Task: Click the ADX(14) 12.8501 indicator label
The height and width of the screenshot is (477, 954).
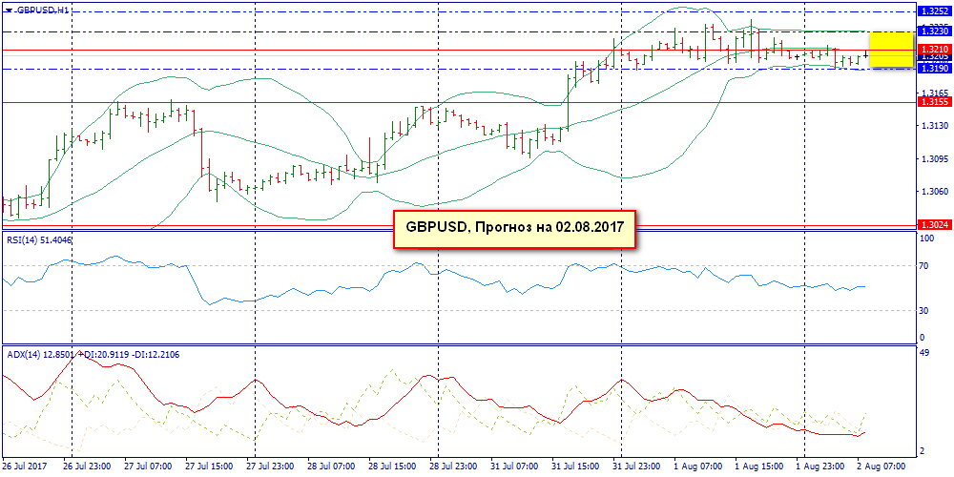Action: tap(92, 354)
